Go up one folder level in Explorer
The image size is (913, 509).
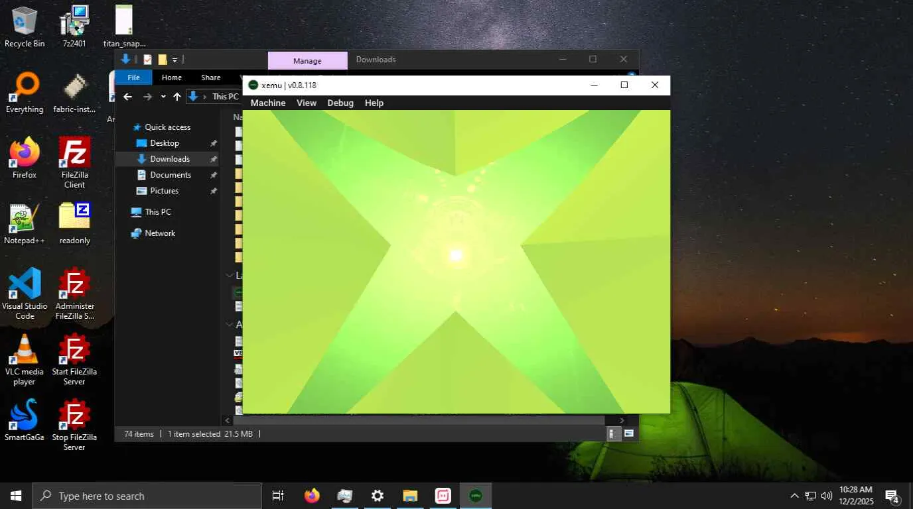[x=177, y=97]
